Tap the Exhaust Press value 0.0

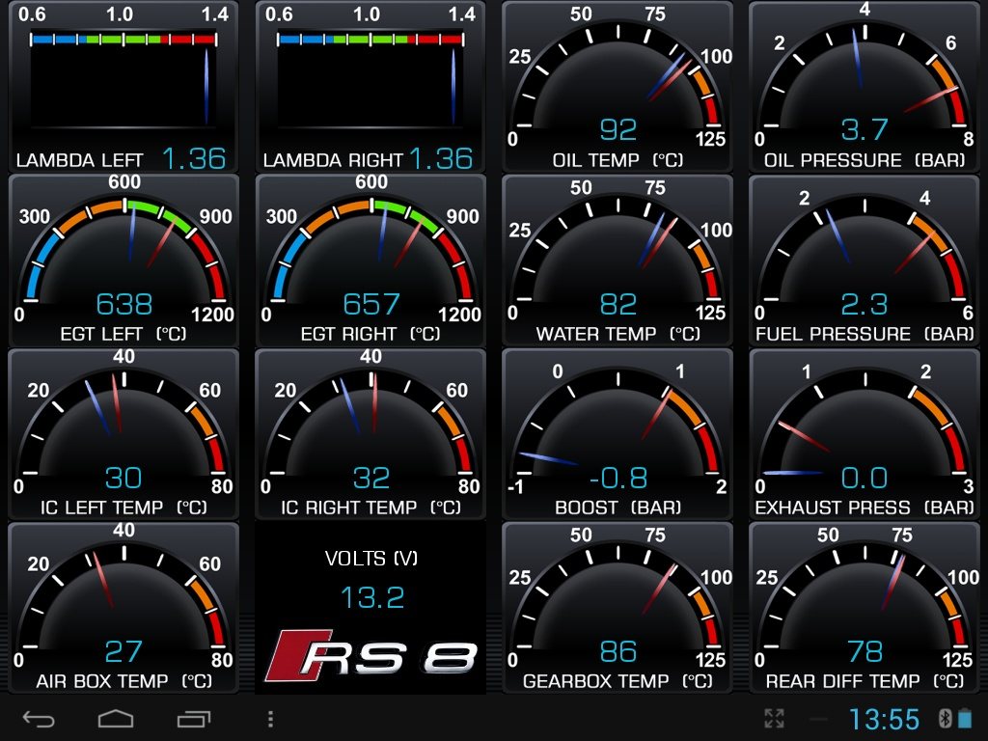(x=864, y=479)
